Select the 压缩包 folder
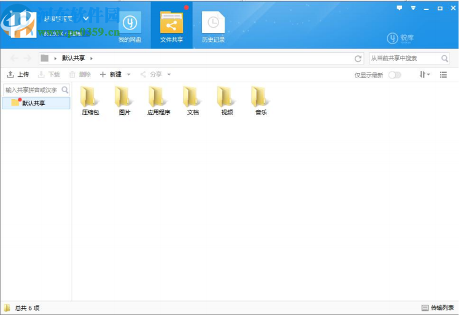 (x=90, y=101)
